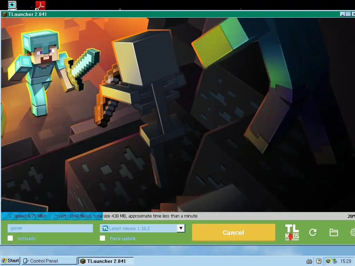Open the Windows Start menu
This screenshot has height=266, width=355.
(10, 261)
